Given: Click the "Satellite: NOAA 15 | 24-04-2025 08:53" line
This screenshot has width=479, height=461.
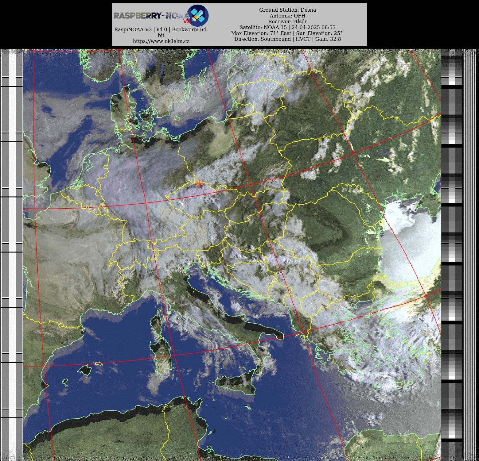Looking at the screenshot, I should coord(287,27).
